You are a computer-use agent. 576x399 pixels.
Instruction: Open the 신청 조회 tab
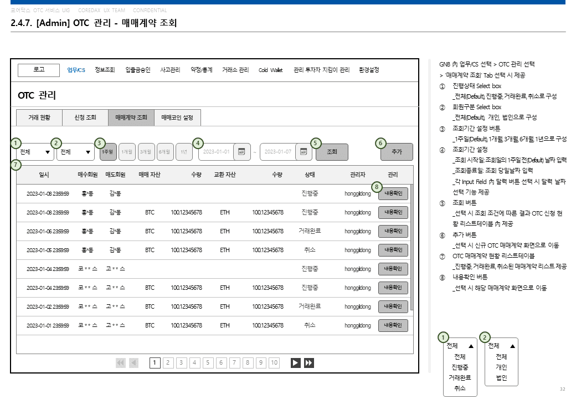pyautogui.click(x=85, y=117)
